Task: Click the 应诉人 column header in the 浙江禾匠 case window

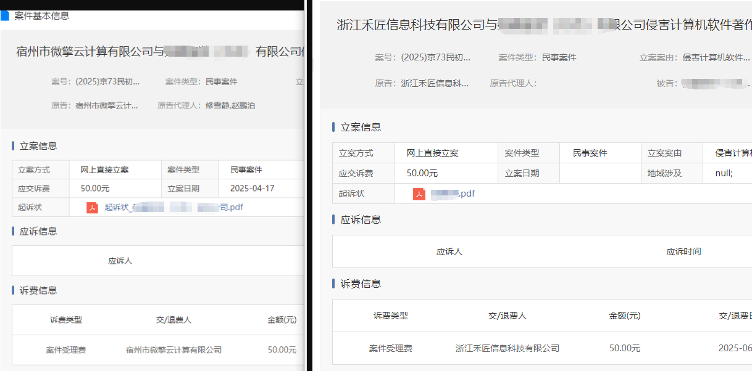Action: 449,251
